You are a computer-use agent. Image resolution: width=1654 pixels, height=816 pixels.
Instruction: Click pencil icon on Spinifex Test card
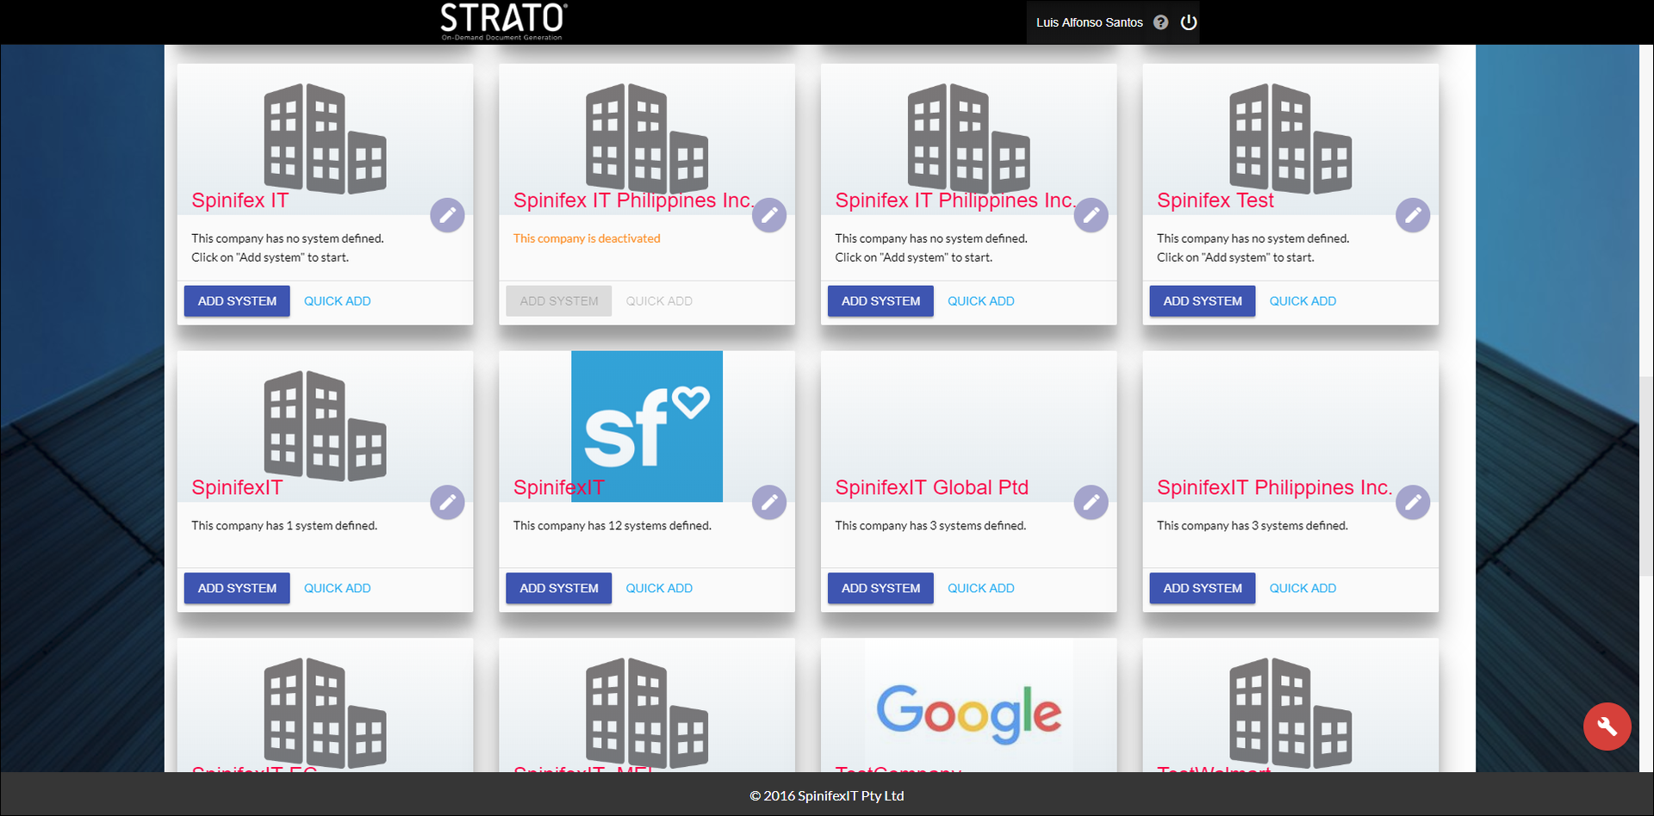pos(1412,215)
